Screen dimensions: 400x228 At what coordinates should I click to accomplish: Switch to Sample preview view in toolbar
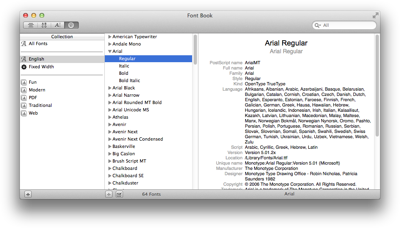[30, 25]
